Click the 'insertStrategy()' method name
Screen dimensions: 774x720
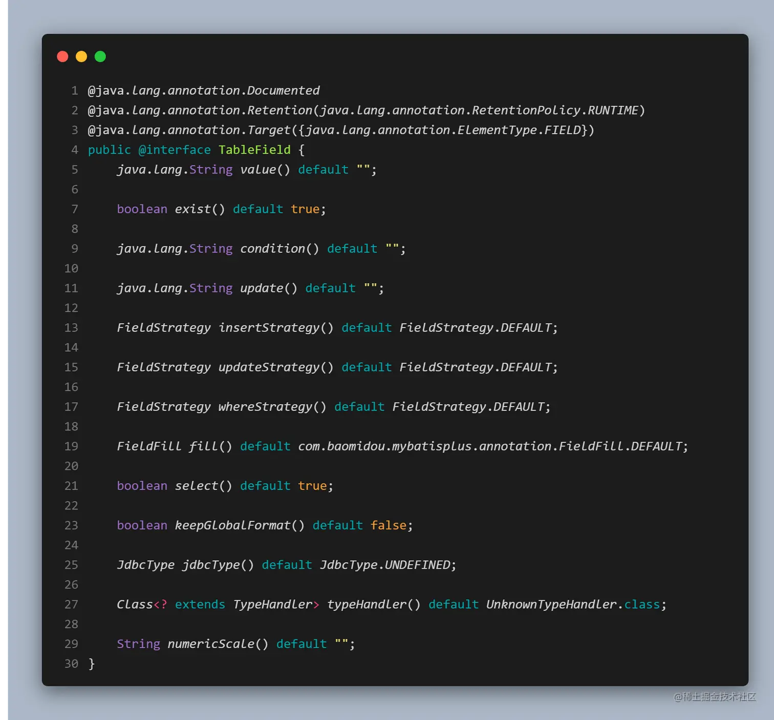click(x=276, y=327)
